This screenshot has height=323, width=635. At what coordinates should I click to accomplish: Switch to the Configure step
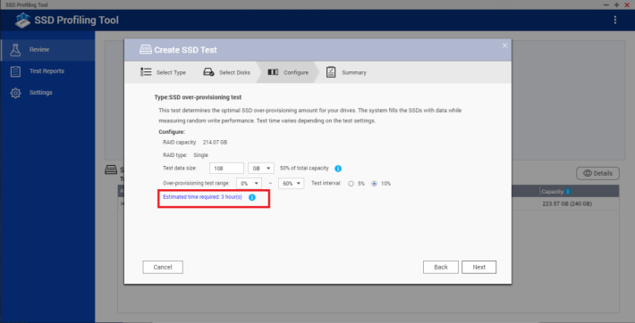[x=288, y=72]
